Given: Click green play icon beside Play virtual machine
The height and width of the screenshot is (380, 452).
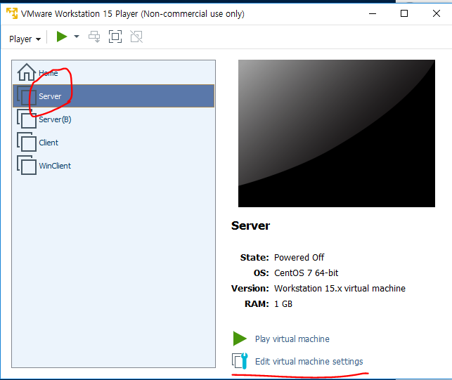Looking at the screenshot, I should (240, 339).
